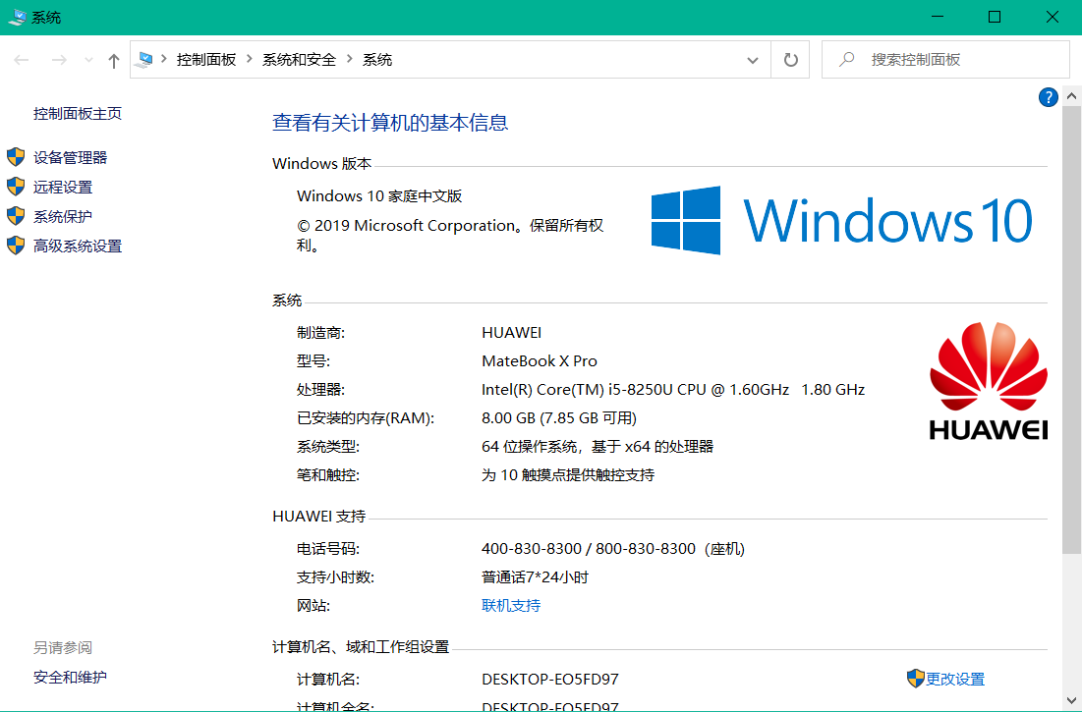
Task: Click the magnifier search icon
Action: 847,60
